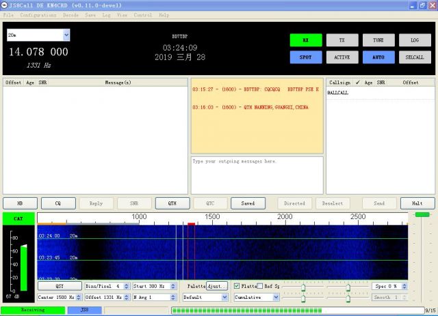This screenshot has height=316, width=438.
Task: Click the outgoing message text box
Action: point(257,175)
